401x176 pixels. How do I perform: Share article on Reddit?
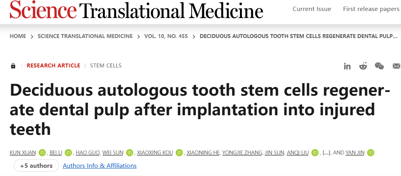pos(363,66)
